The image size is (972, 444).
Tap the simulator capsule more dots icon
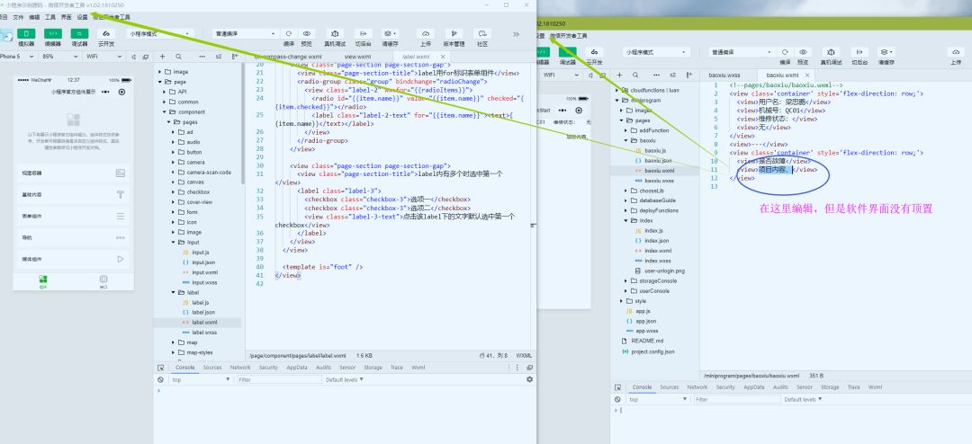pos(105,92)
